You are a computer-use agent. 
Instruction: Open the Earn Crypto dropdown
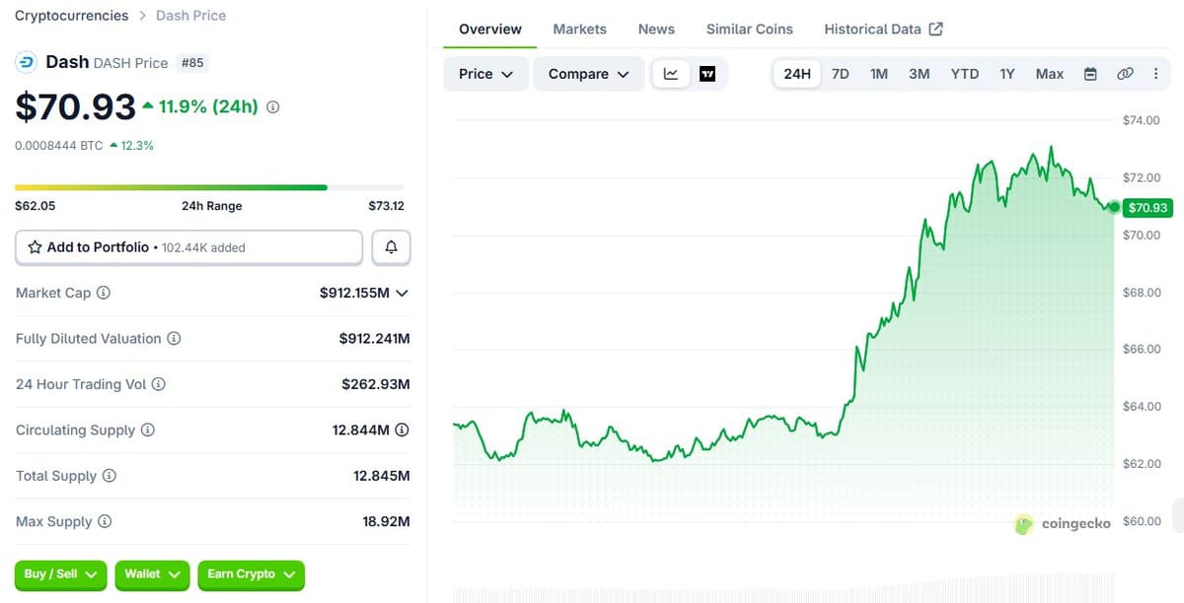251,574
